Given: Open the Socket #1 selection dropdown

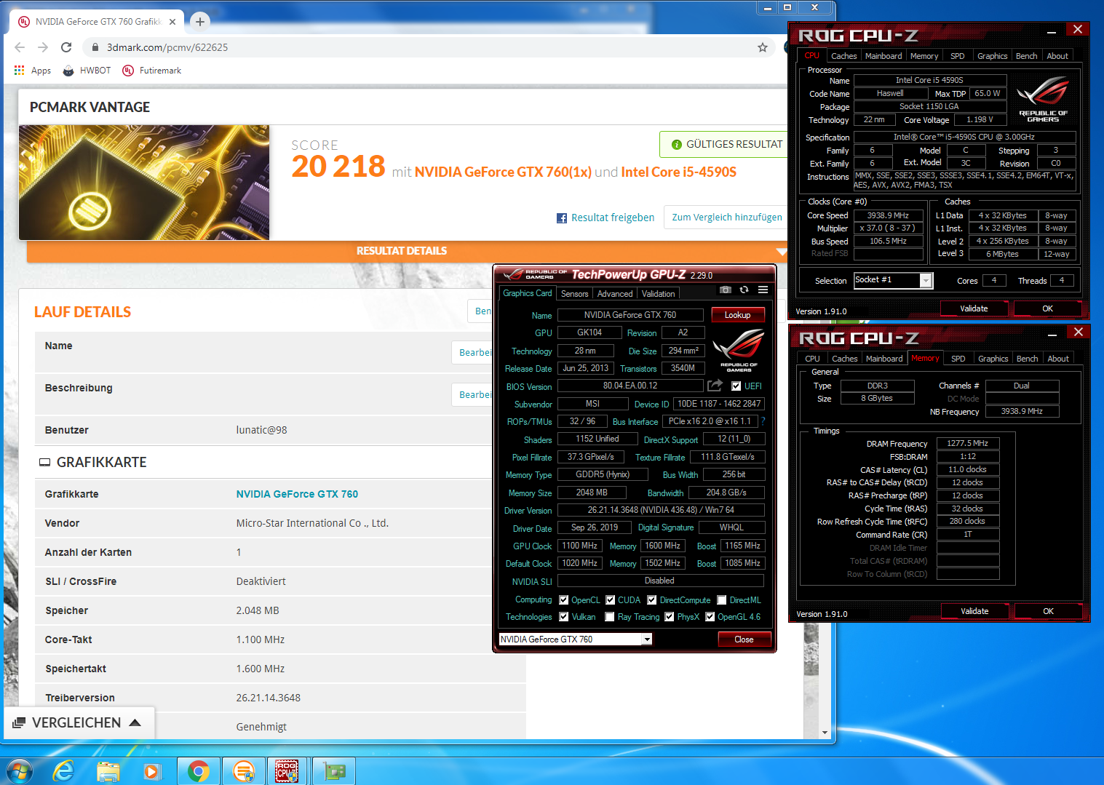Looking at the screenshot, I should [926, 281].
